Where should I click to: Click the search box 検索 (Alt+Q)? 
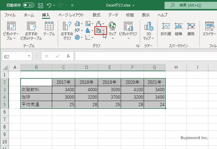tap(191, 5)
